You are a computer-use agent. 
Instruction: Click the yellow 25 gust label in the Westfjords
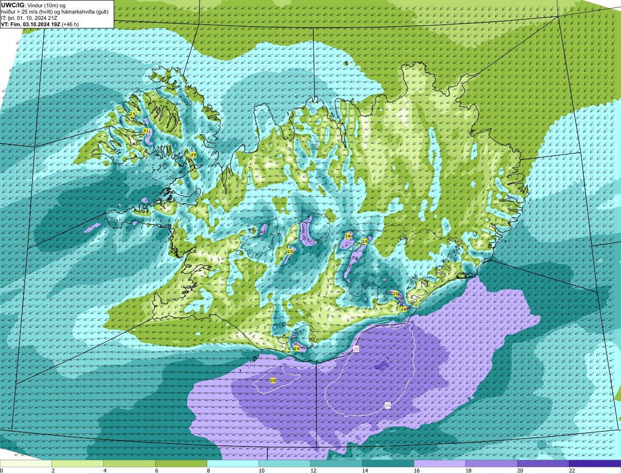tap(132, 114)
